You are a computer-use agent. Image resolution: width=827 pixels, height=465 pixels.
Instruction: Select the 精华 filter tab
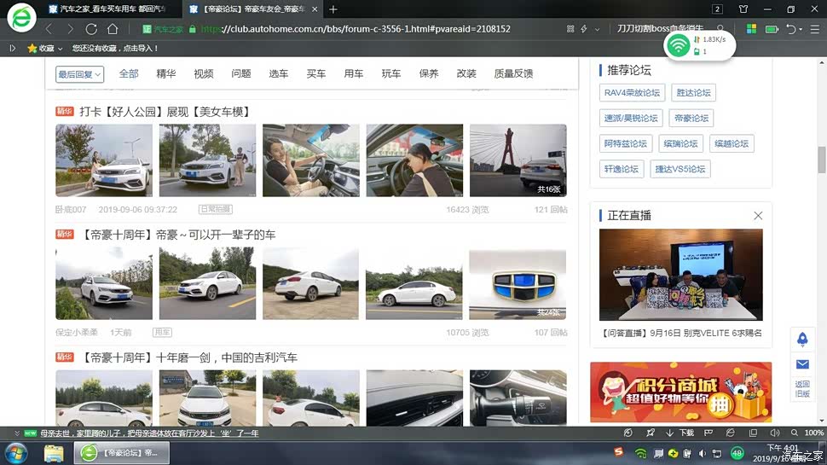pyautogui.click(x=166, y=74)
